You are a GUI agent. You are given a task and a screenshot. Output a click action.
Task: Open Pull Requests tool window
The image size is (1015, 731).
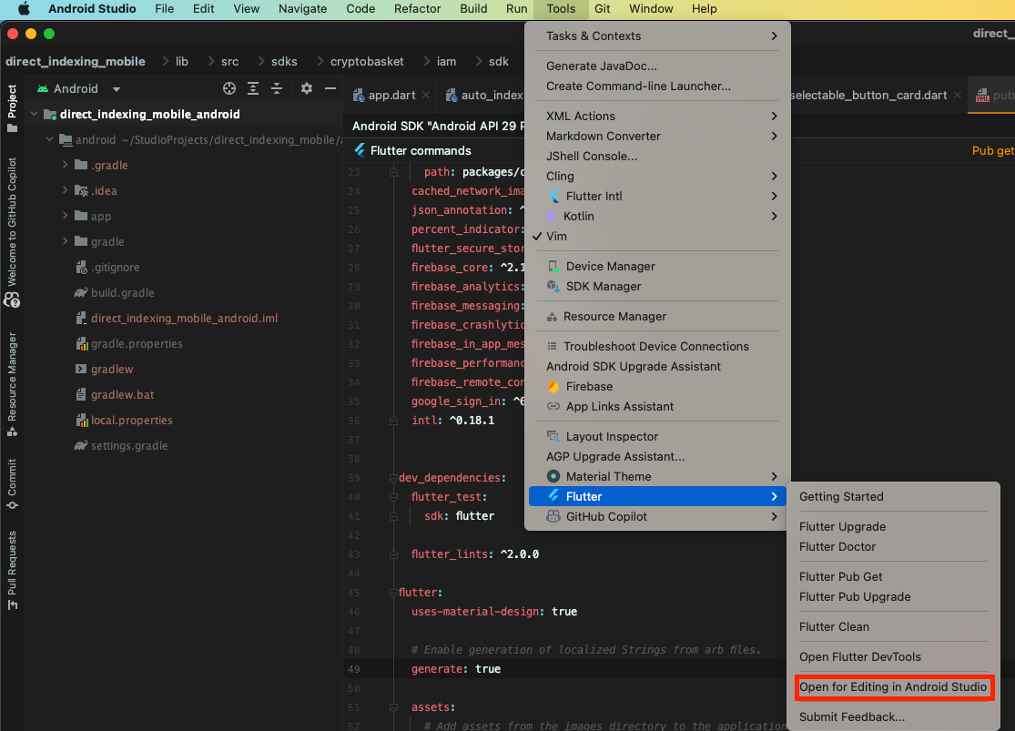pos(12,571)
